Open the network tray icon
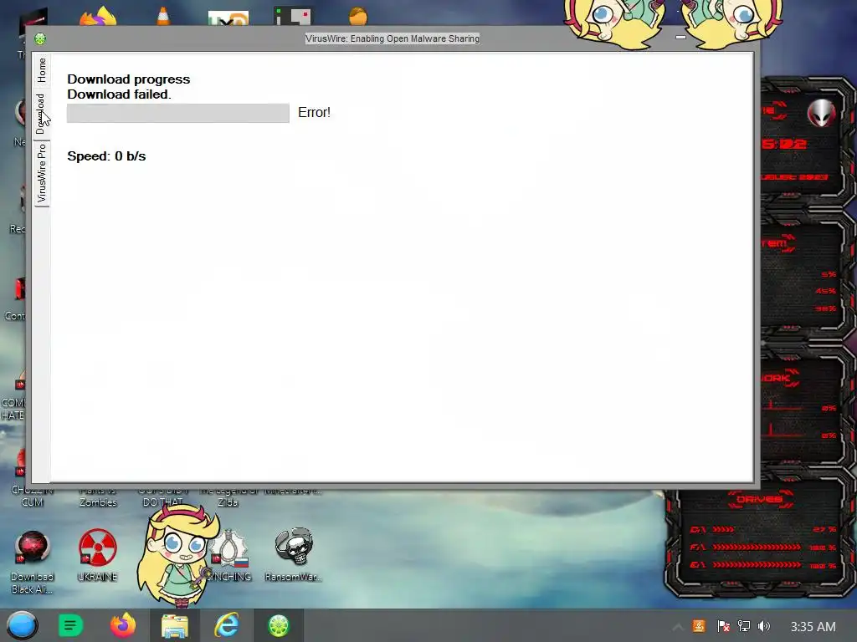The height and width of the screenshot is (642, 857). point(744,626)
